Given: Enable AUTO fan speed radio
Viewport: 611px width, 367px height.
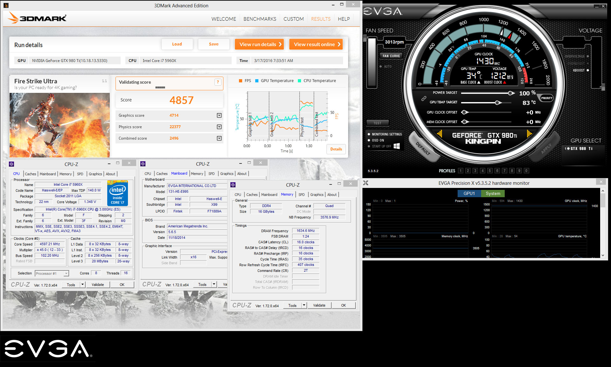Looking at the screenshot, I should [381, 66].
